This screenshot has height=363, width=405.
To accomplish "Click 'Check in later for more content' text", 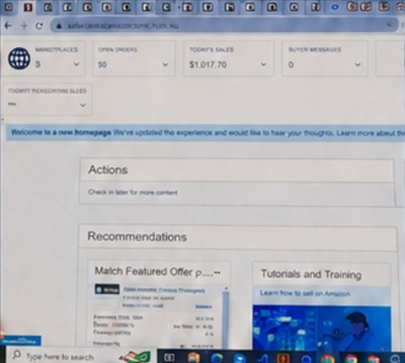I will (x=132, y=192).
